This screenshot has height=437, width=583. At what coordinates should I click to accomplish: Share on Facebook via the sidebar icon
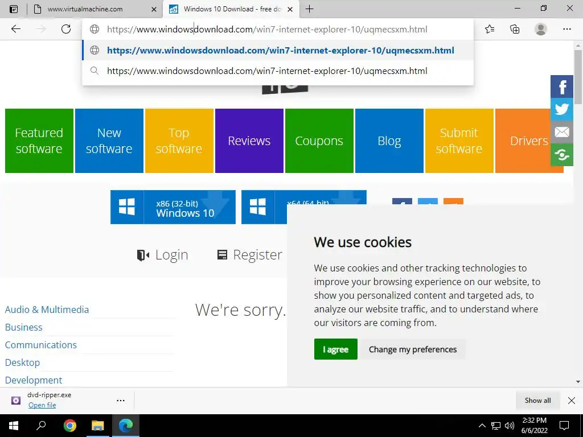562,86
